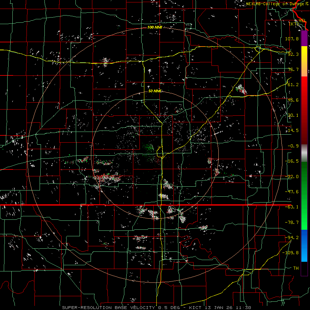This screenshot has height=310, width=310.
Task: Select the 107.8 velocity scale value
Action: click(292, 39)
